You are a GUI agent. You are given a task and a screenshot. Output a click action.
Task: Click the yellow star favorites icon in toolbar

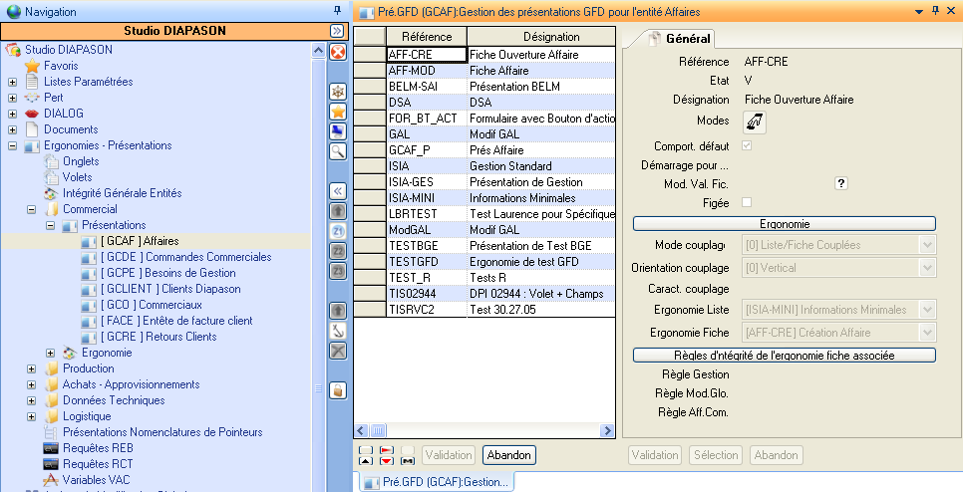coord(338,112)
